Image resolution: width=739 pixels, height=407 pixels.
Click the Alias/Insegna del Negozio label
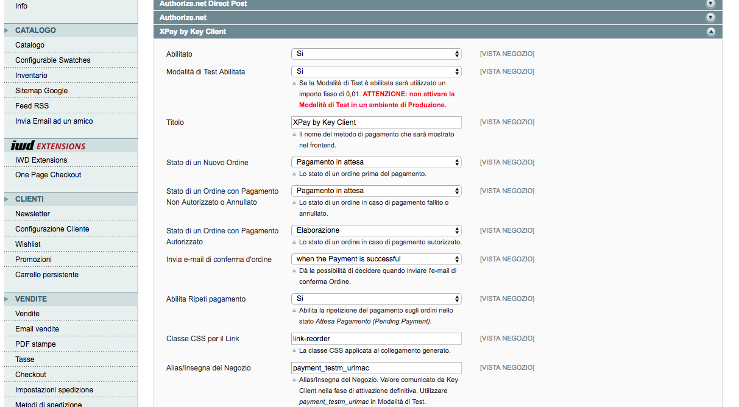tap(208, 368)
